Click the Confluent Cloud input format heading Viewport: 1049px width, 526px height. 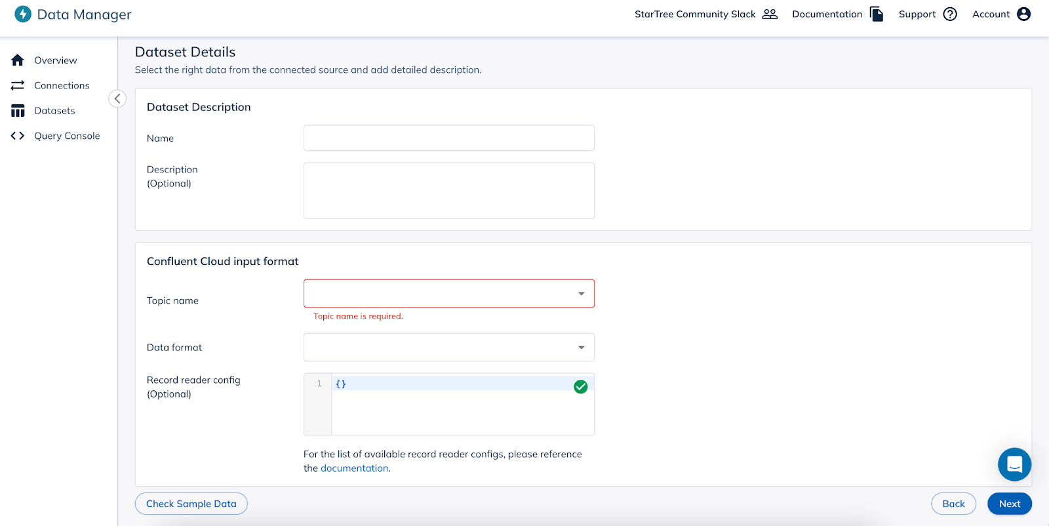(x=222, y=261)
